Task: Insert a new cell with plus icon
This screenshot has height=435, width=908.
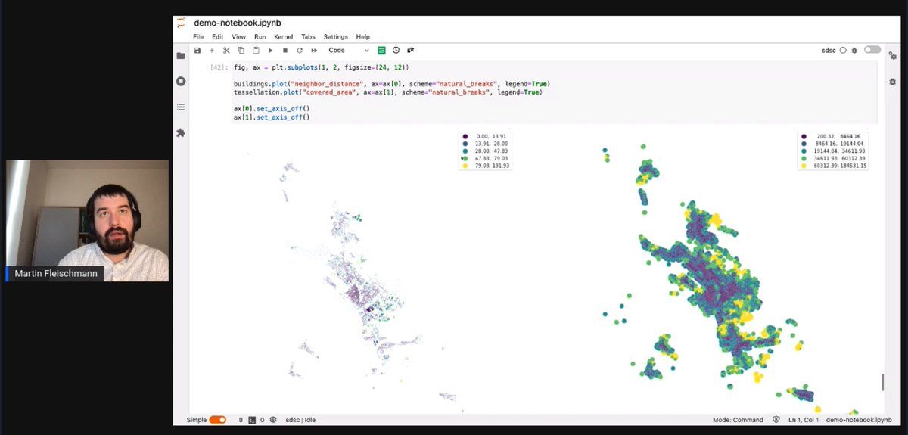Action: tap(212, 51)
